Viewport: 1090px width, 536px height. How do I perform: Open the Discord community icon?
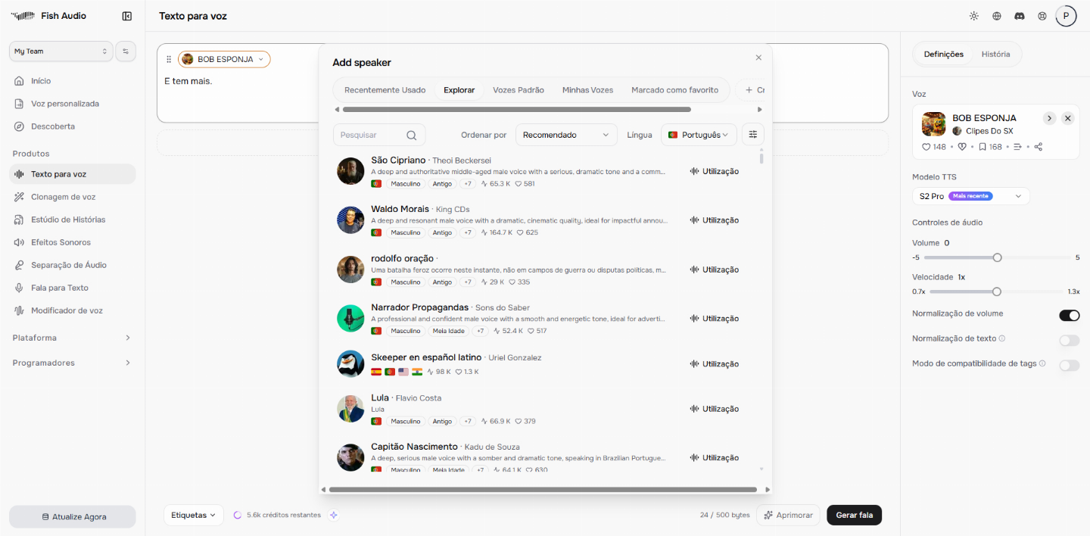tap(1020, 16)
